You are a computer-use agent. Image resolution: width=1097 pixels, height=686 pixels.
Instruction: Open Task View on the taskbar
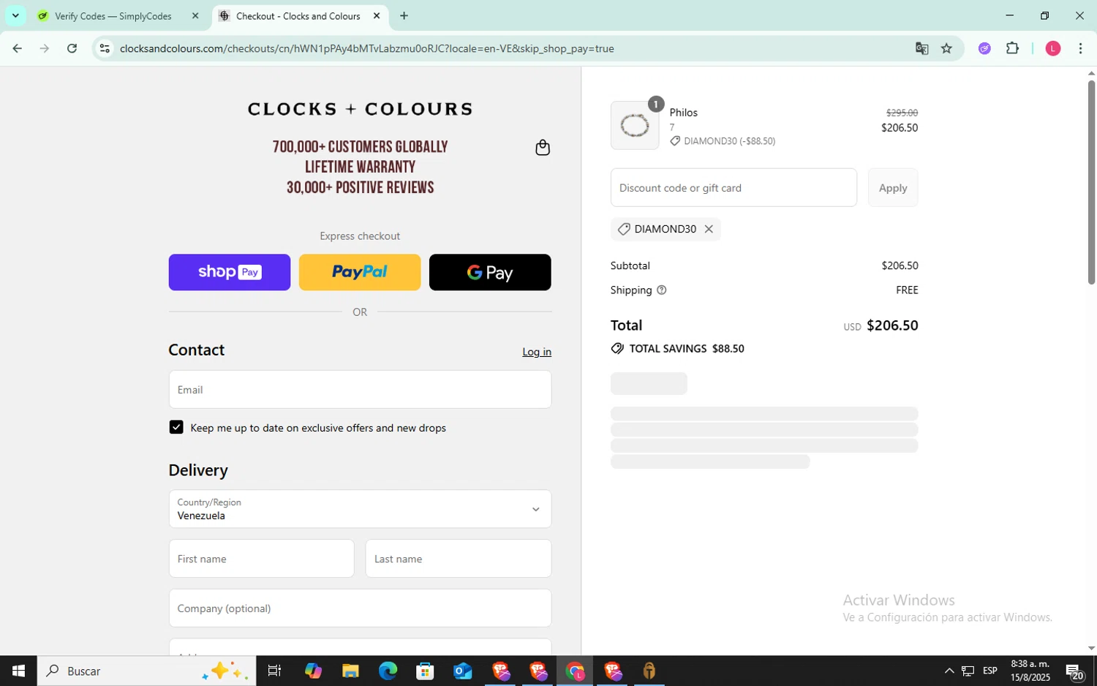(x=275, y=671)
